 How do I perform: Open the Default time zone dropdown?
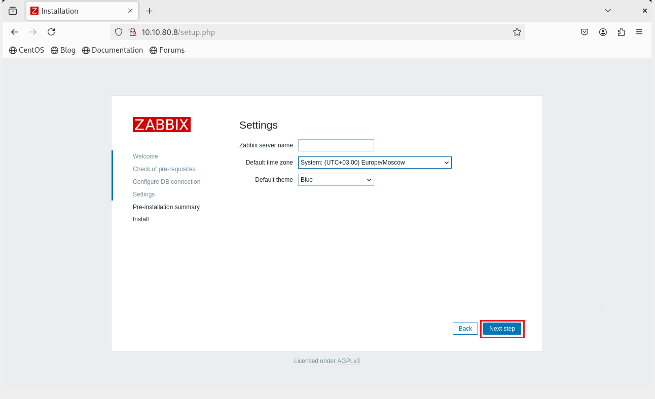(x=375, y=163)
